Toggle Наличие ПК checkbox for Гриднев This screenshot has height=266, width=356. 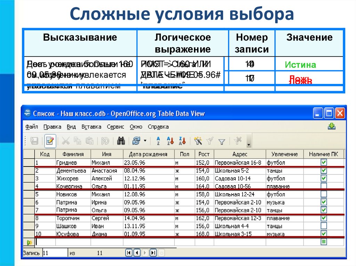(324, 162)
